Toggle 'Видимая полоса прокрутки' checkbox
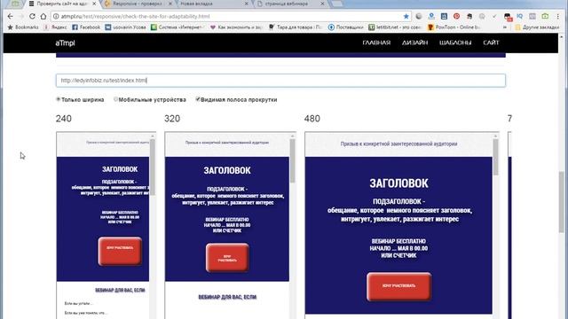The height and width of the screenshot is (319, 568). [198, 99]
